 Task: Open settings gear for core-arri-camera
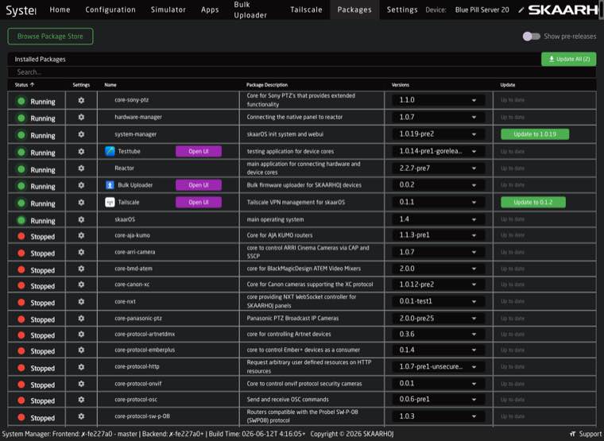coord(81,252)
